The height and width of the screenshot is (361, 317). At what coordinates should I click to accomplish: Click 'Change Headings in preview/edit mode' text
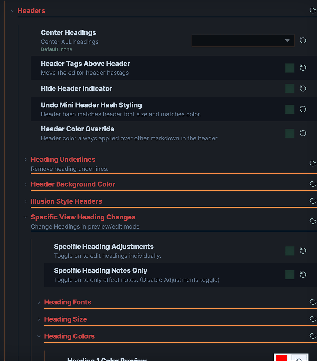[85, 227]
